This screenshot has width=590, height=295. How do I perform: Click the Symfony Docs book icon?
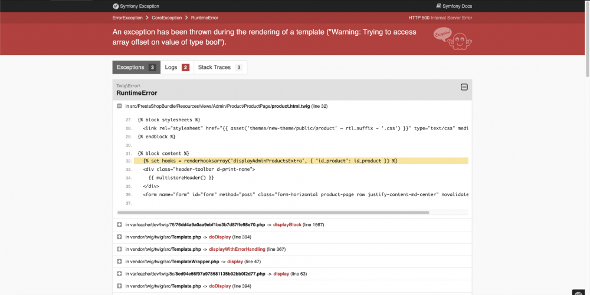[438, 6]
